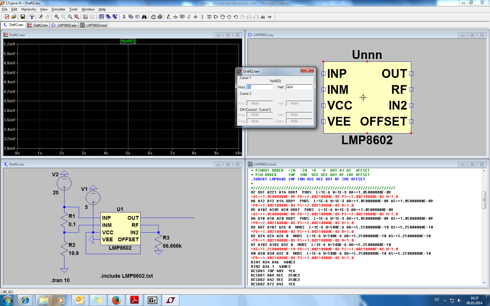This screenshot has width=490, height=306.
Task: Open Firefox from taskbar
Action: (116, 300)
